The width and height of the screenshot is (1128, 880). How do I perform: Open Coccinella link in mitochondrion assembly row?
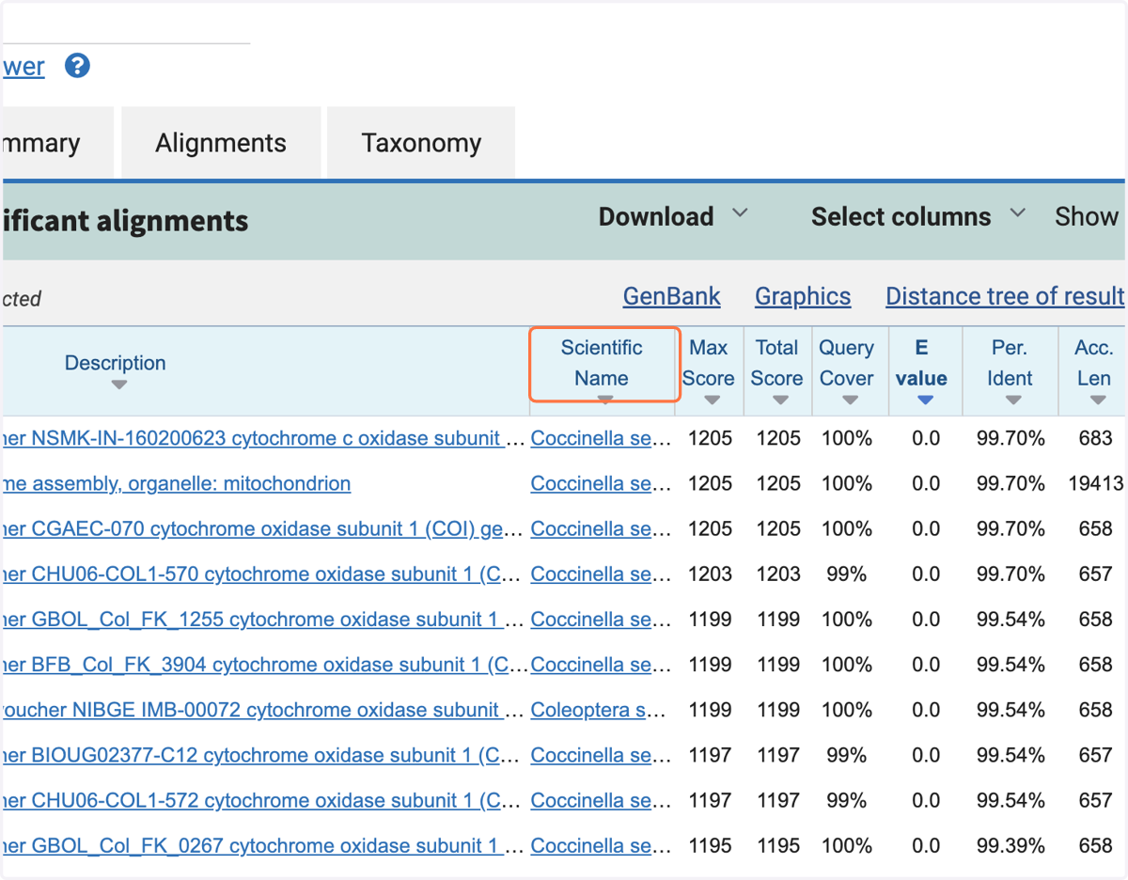[601, 483]
